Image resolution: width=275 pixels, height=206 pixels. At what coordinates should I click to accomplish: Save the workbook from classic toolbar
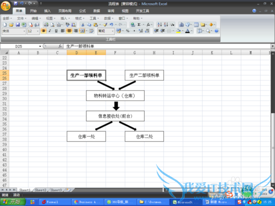(18, 25)
